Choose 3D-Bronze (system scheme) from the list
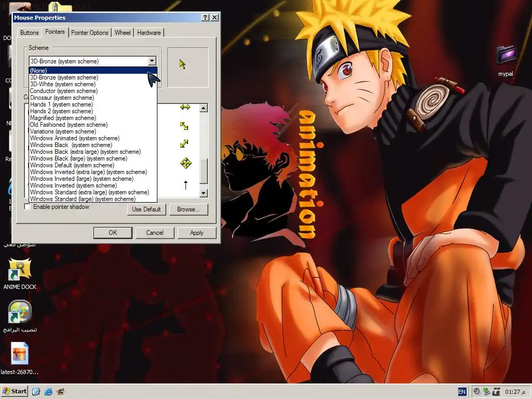 (x=93, y=77)
